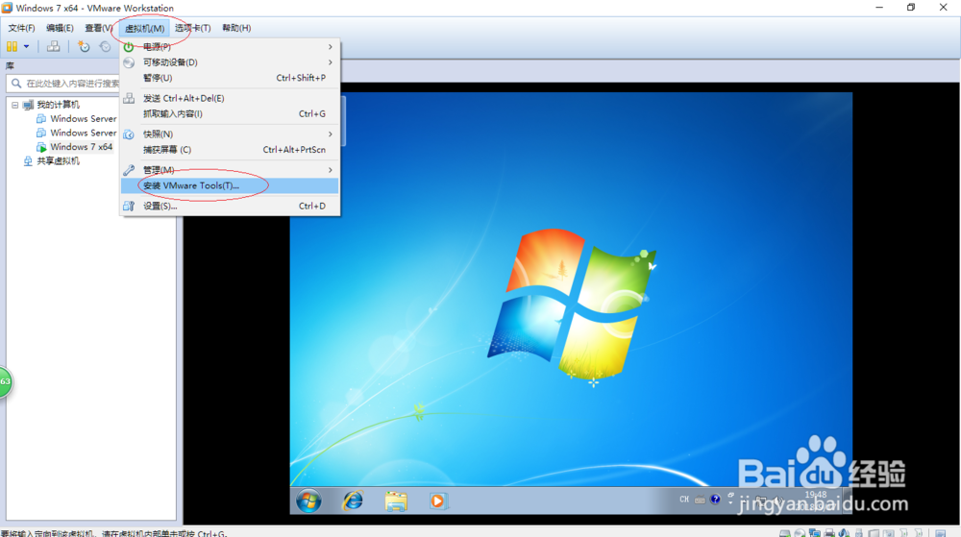Click the take snapshot toolbar icon
This screenshot has height=537, width=961.
click(x=84, y=46)
